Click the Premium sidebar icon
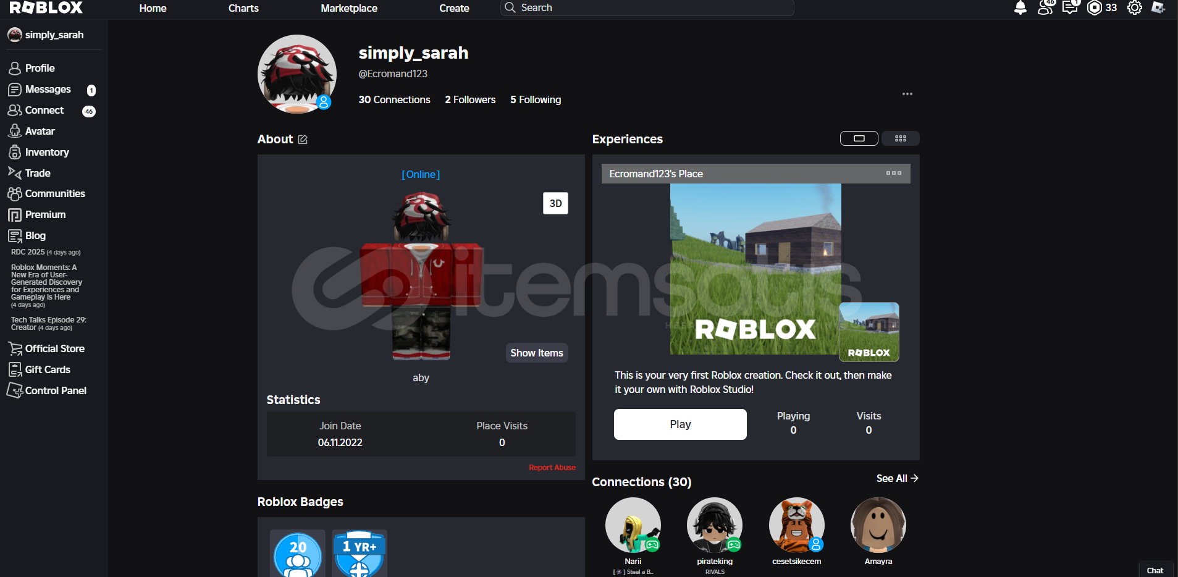 point(15,215)
